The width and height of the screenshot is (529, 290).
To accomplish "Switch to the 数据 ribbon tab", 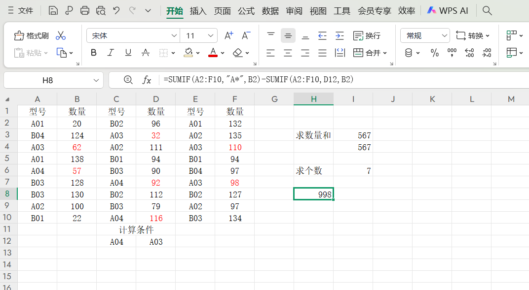I will pos(270,10).
